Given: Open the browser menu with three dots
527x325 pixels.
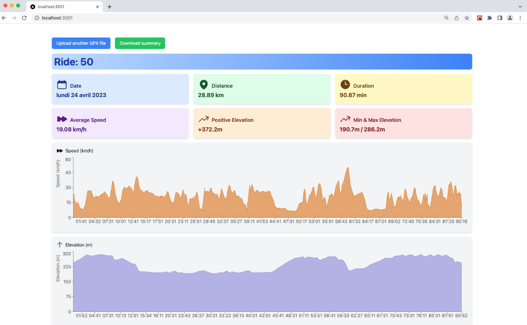Looking at the screenshot, I should pyautogui.click(x=520, y=18).
